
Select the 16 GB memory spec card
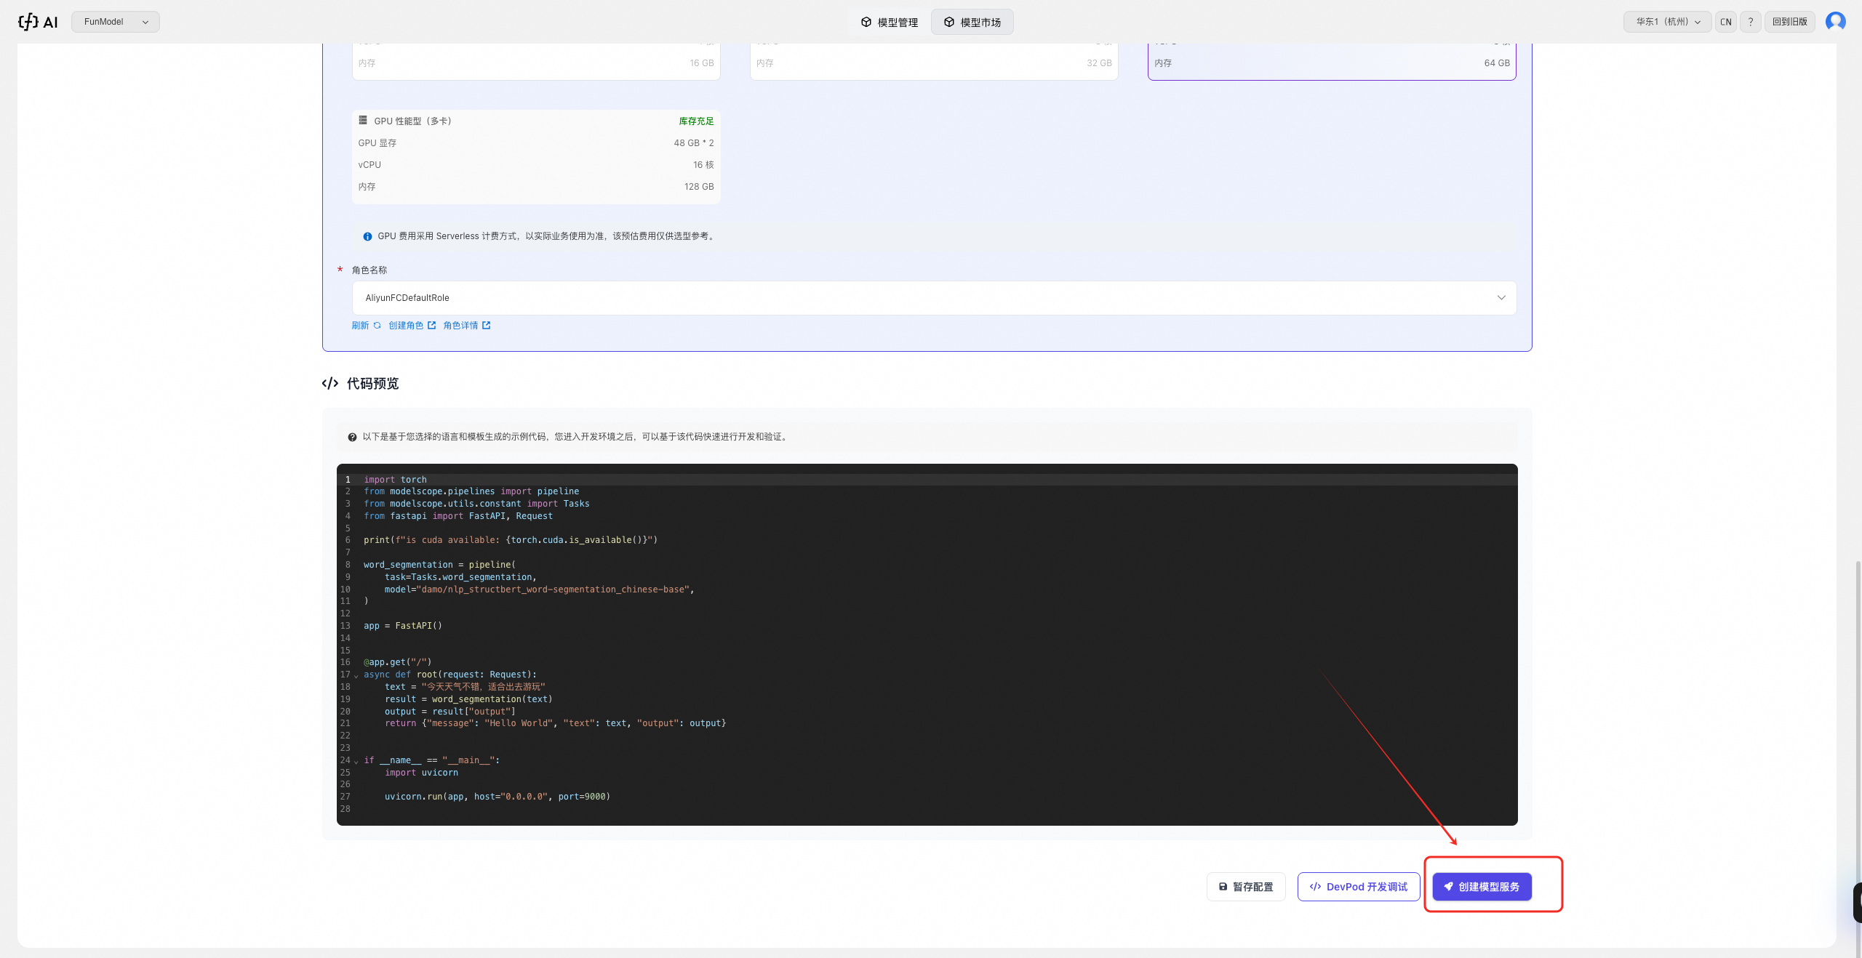point(536,62)
